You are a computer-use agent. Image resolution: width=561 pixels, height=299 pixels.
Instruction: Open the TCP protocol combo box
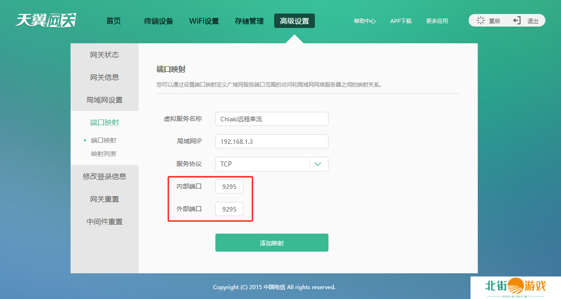coord(262,164)
